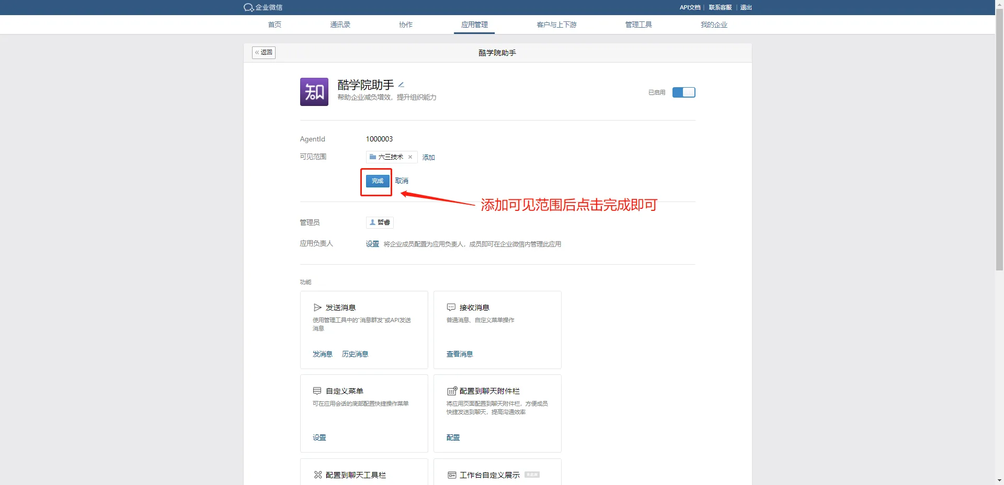The height and width of the screenshot is (485, 1004).
Task: Click the 配置到聊天工具栏 icon
Action: coord(318,475)
